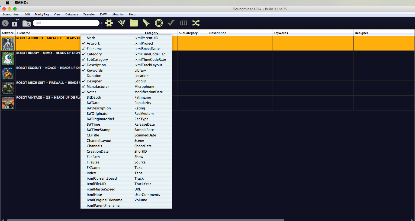The image size is (415, 221).
Task: Click right scroll arrow at bottom
Action: coord(412,220)
